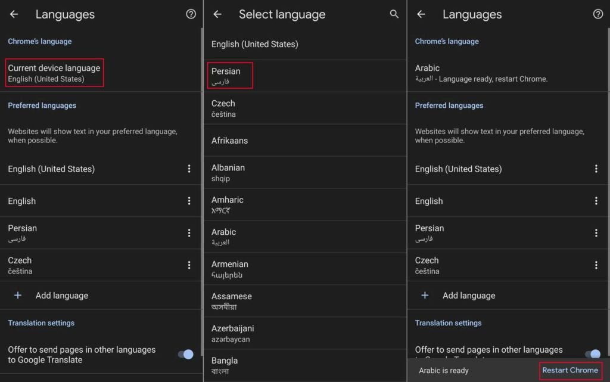Tap Add language label in left screen

tap(62, 296)
